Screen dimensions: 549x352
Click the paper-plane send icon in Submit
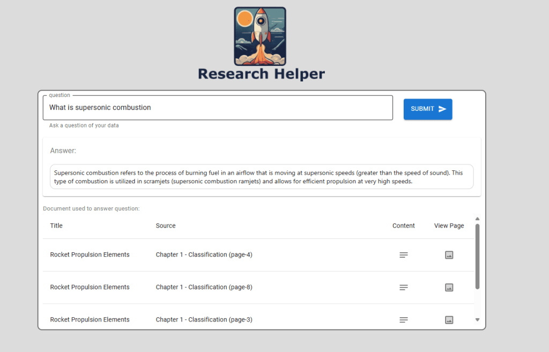pos(442,109)
